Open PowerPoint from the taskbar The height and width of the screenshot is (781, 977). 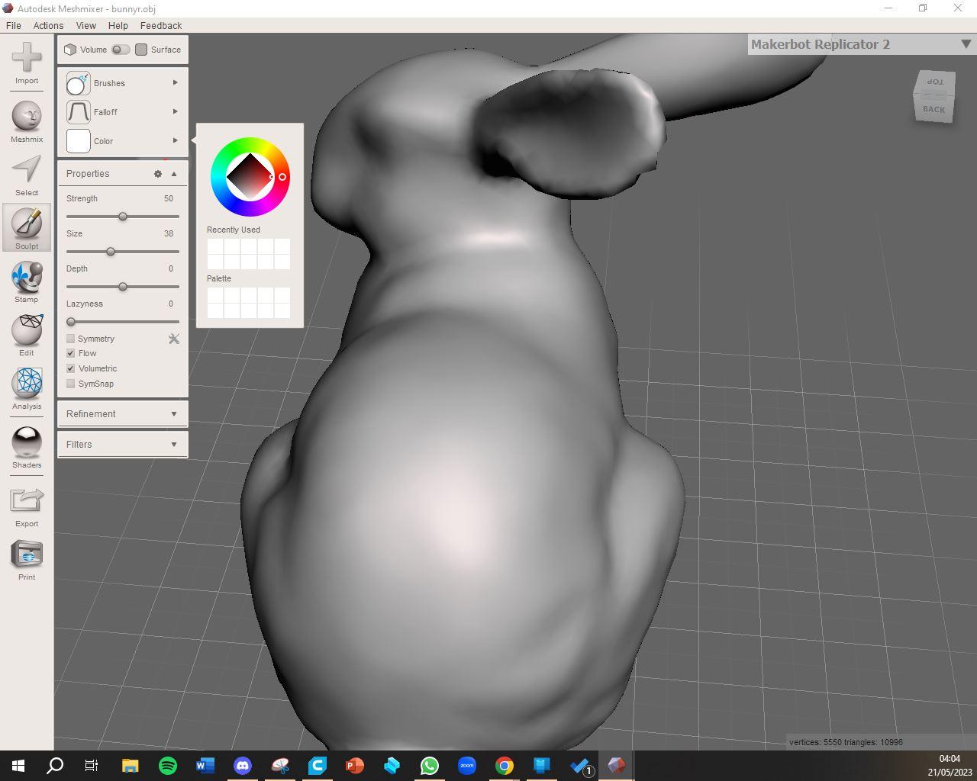355,766
